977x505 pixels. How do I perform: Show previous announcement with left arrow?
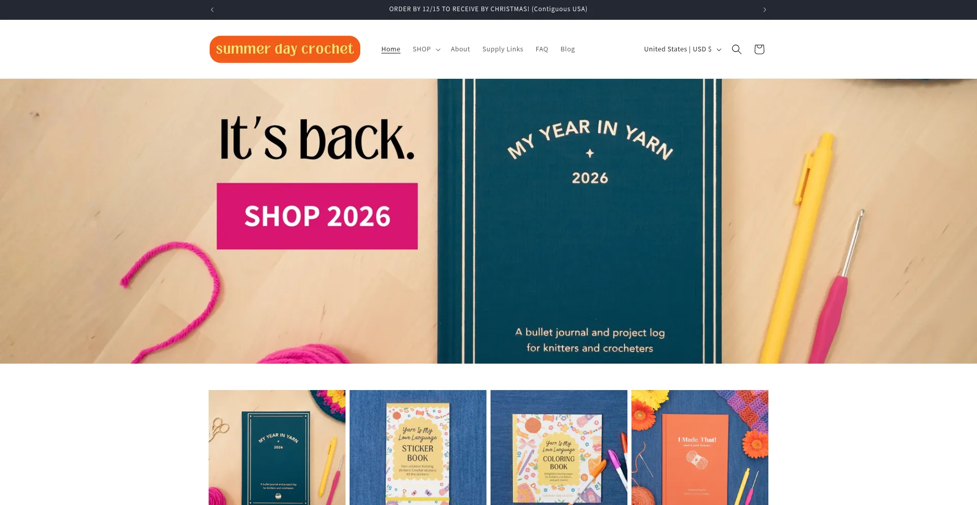click(212, 10)
